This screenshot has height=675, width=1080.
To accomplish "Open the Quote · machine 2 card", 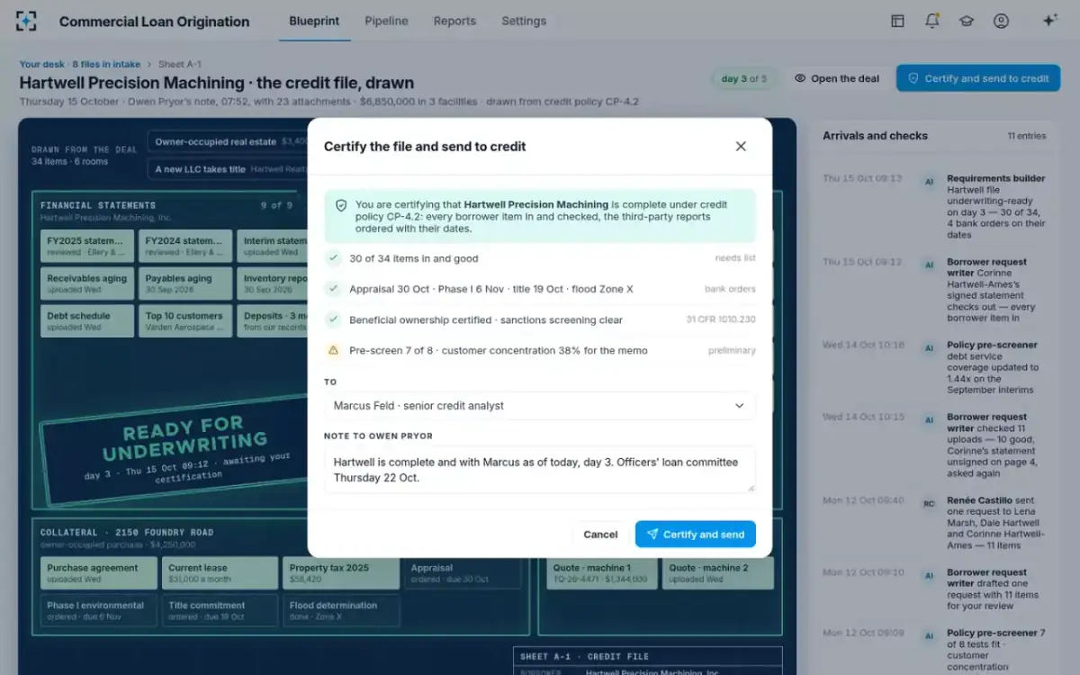I will click(x=718, y=573).
